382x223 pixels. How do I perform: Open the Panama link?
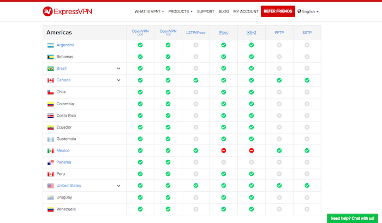[x=64, y=162]
